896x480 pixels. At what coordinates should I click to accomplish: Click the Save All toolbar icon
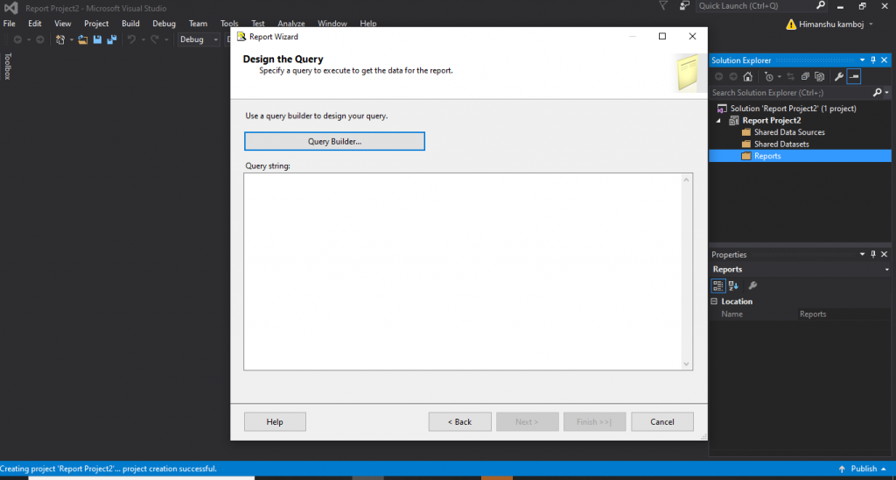(111, 39)
